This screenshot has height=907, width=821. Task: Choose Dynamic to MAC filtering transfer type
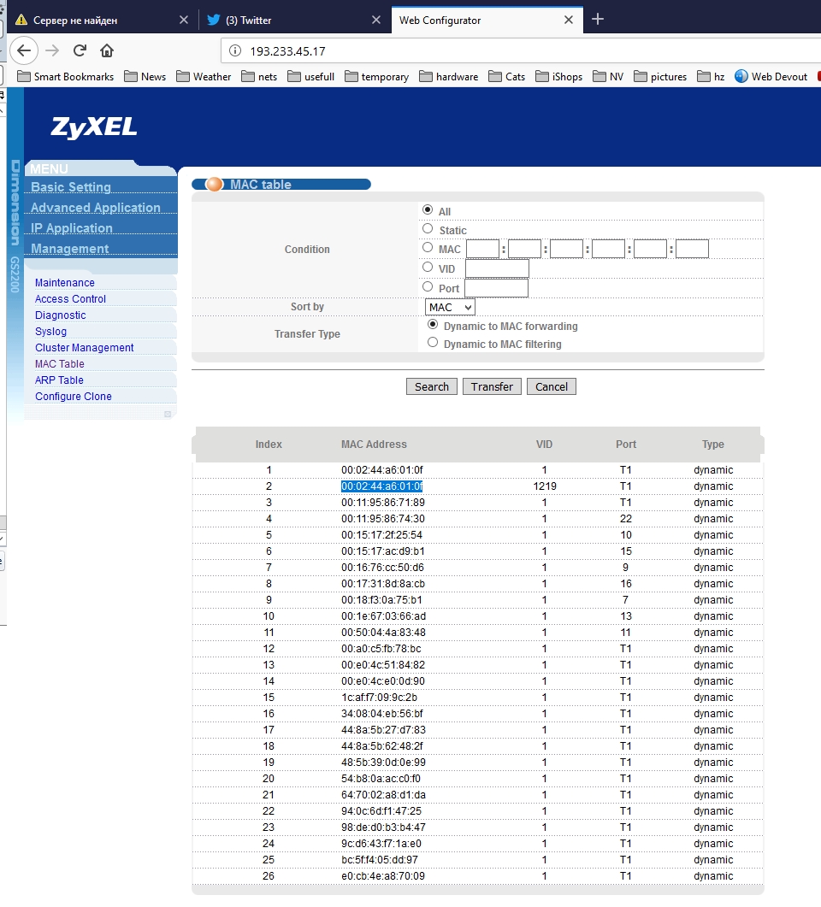(432, 343)
